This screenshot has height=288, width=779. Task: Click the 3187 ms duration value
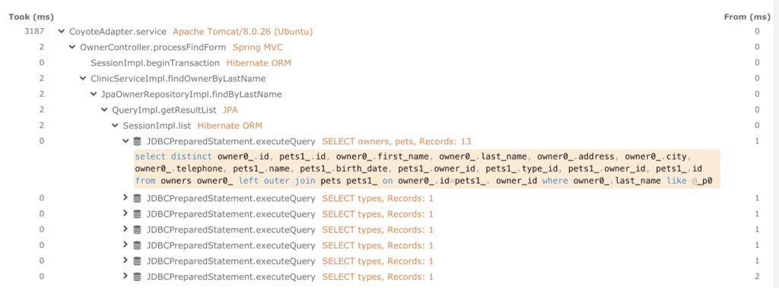(x=35, y=32)
